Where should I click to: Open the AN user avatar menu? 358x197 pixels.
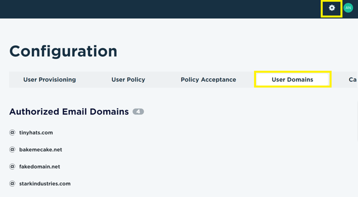348,8
